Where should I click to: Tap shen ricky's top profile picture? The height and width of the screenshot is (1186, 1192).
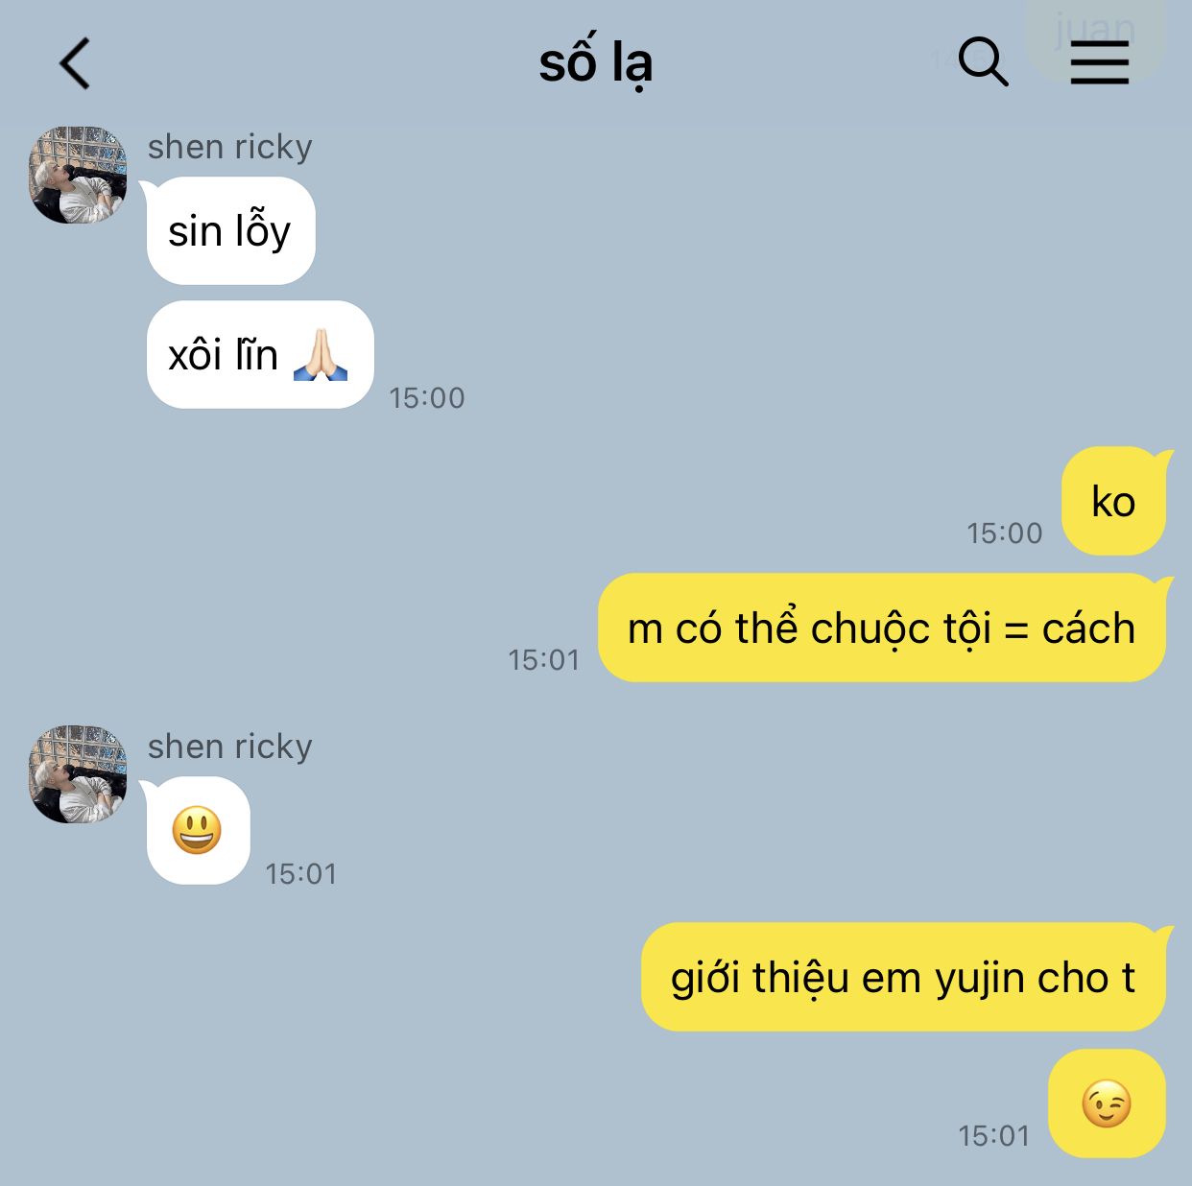(78, 176)
